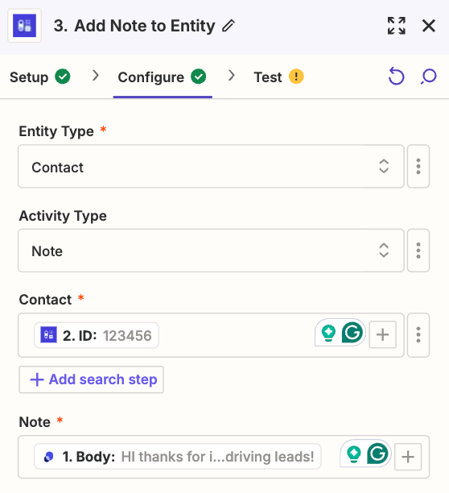Click the Grammarly icon in Contact field
The image size is (449, 493).
[x=352, y=333]
